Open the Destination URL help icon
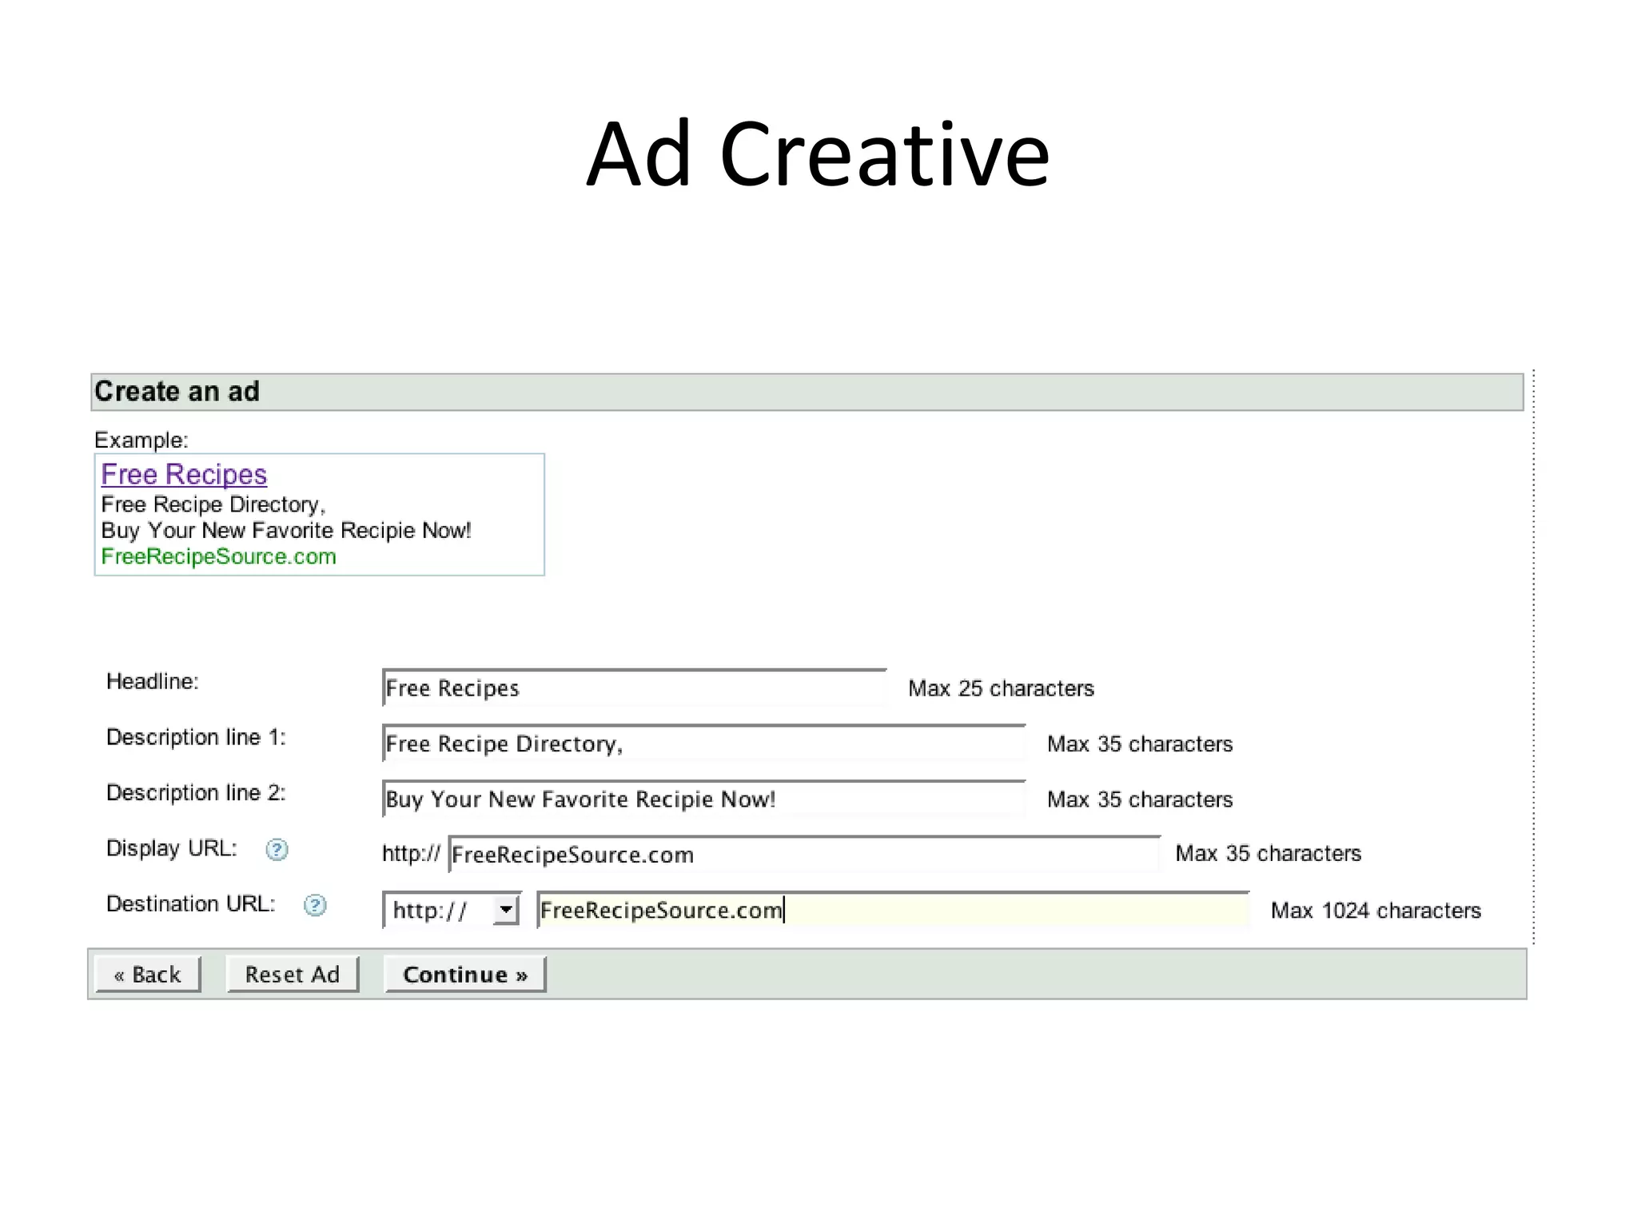Screen dimensions: 1637x1228 click(x=315, y=905)
